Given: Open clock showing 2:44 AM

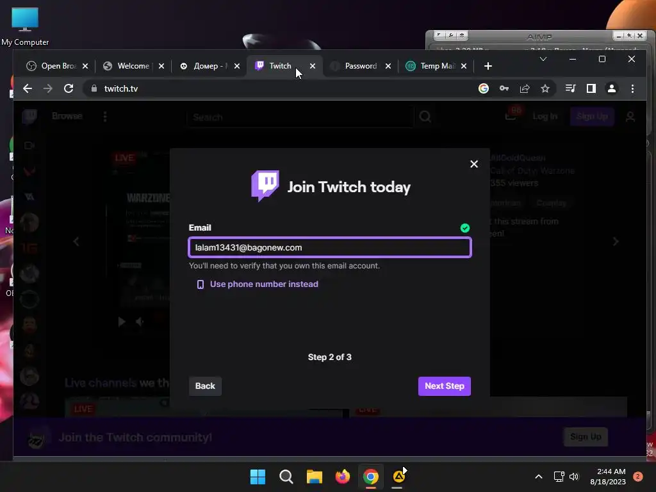Looking at the screenshot, I should click(x=608, y=477).
